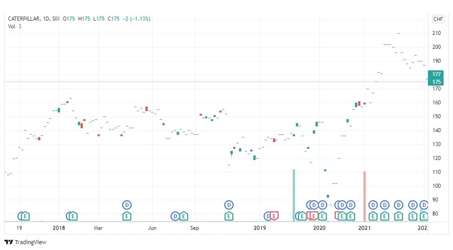Open the green earnings marker above 2020 label
The image size is (453, 250).
tap(322, 216)
